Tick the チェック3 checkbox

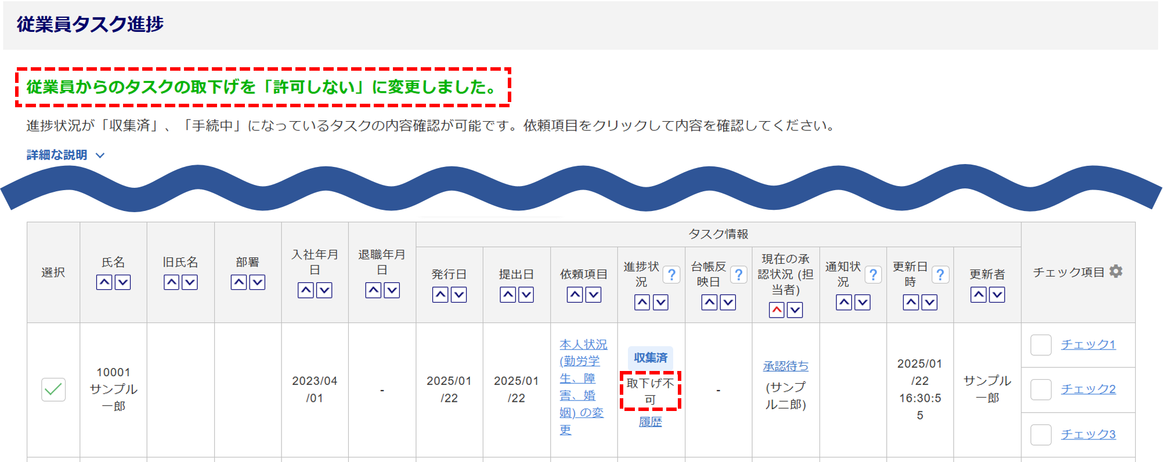tap(1041, 435)
